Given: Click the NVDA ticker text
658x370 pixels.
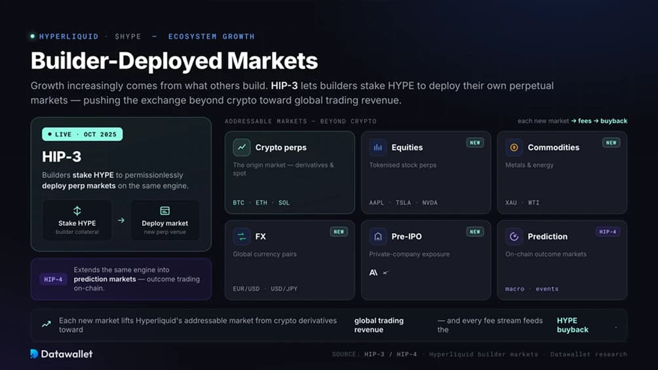Looking at the screenshot, I should [430, 202].
